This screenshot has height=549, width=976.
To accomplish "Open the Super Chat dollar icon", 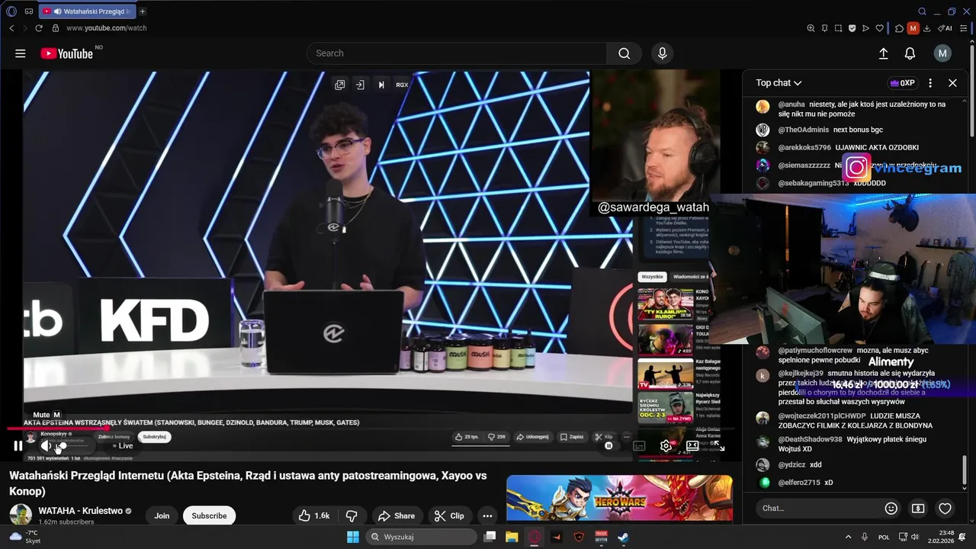I will 918,509.
